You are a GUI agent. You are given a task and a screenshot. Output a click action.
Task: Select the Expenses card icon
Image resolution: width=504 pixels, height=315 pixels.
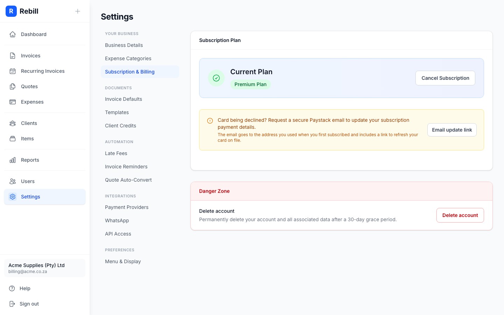click(x=13, y=102)
